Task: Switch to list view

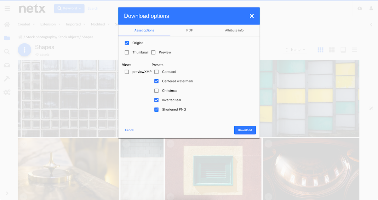Action: (x=354, y=50)
